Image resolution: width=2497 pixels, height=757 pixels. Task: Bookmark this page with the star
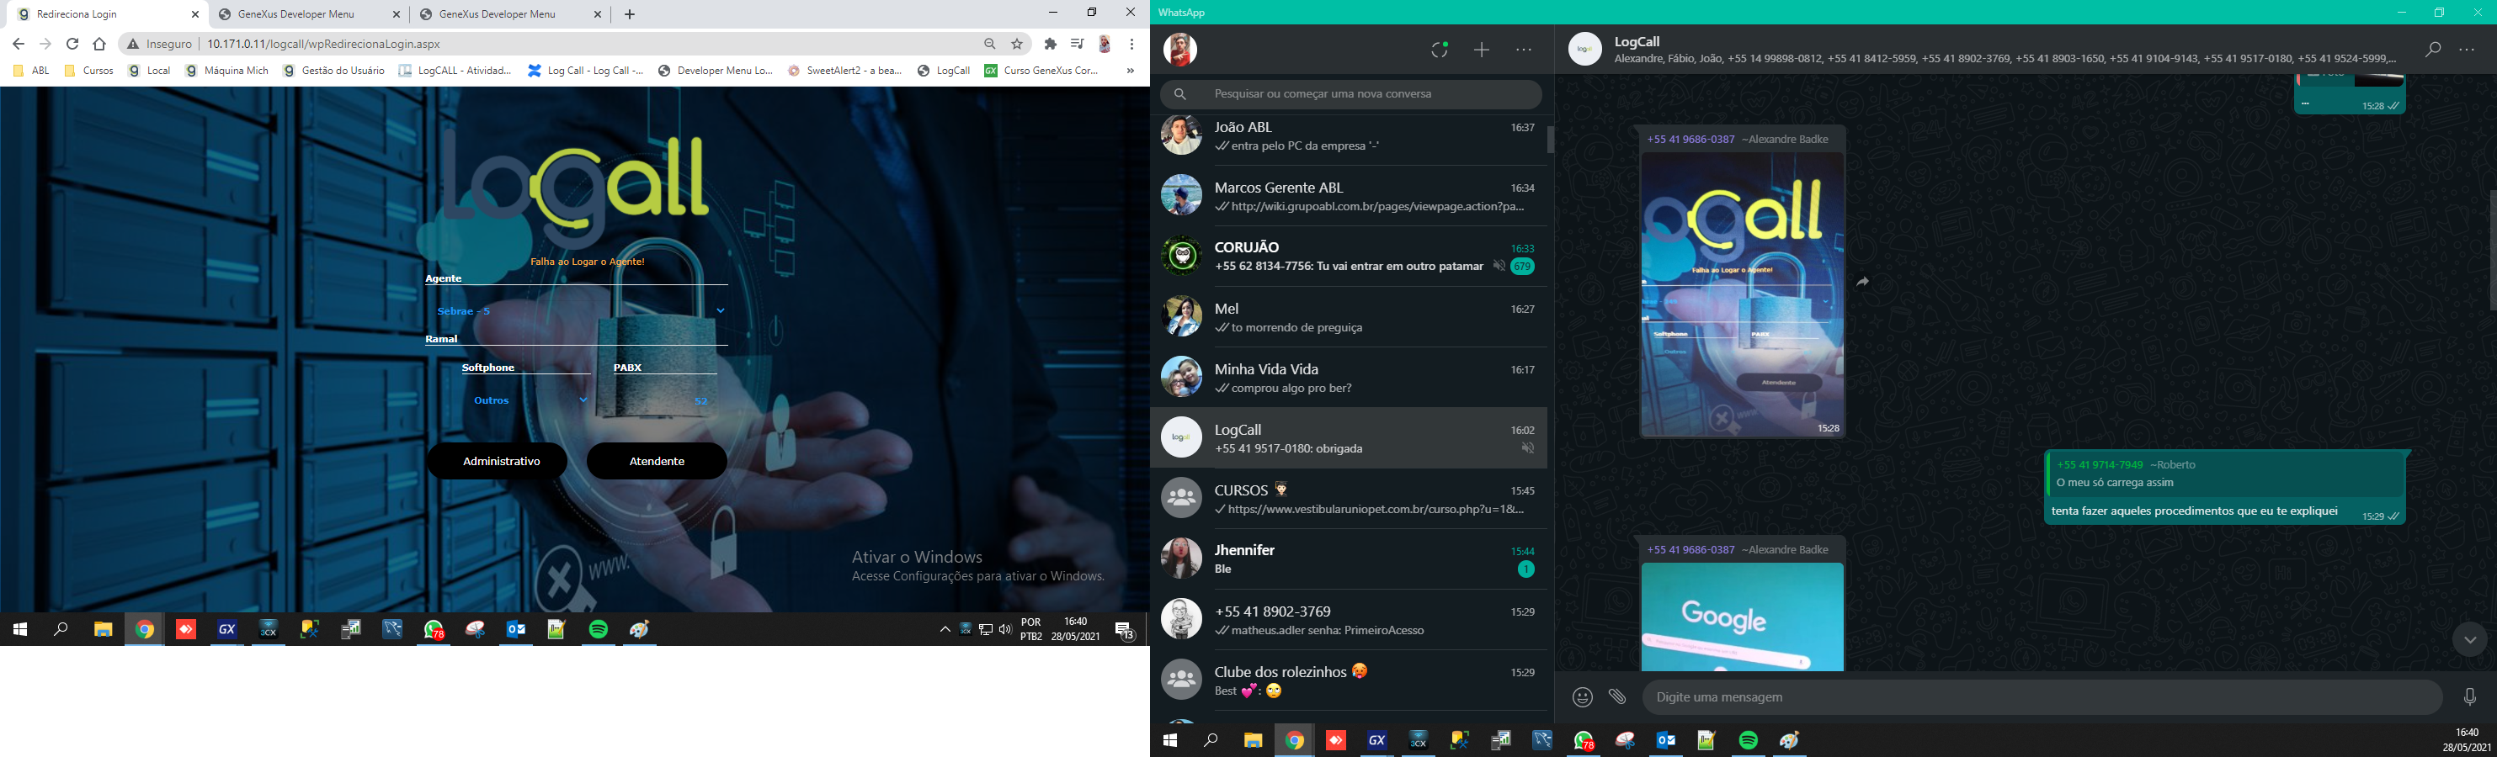tap(1017, 44)
